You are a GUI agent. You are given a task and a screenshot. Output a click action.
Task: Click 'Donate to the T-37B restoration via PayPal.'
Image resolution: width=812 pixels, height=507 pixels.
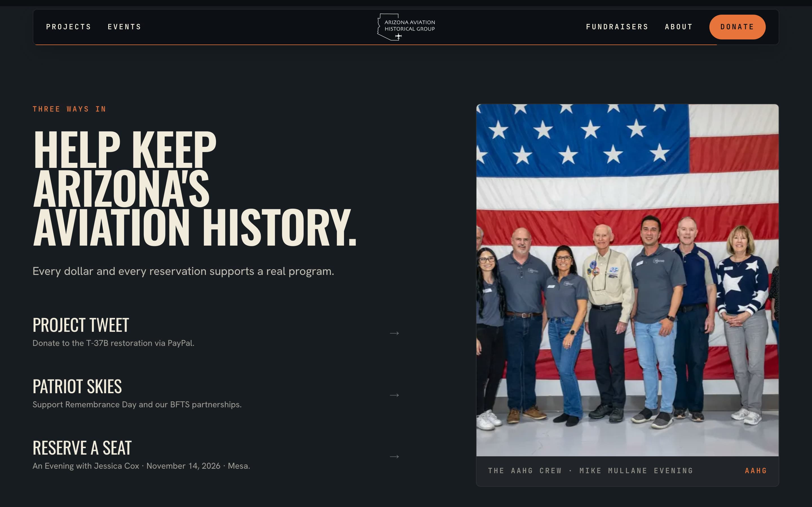point(113,343)
